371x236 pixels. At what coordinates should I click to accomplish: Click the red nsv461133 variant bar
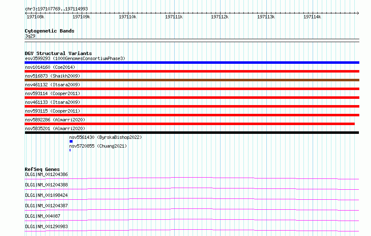(192, 106)
